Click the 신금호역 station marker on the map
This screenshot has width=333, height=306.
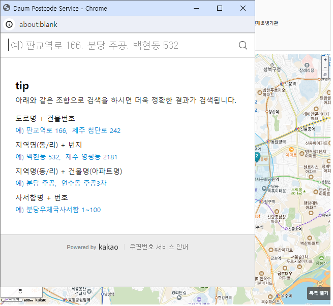click(286, 229)
